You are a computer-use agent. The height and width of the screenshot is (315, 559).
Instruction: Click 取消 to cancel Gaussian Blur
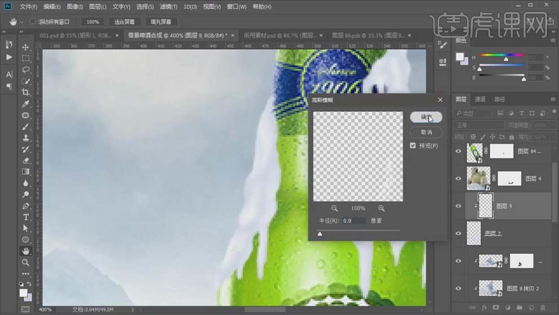pos(426,132)
